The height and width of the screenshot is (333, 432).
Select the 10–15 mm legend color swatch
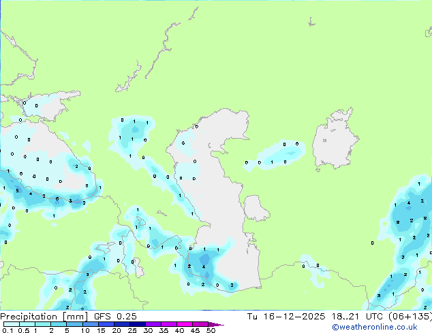(x=90, y=324)
